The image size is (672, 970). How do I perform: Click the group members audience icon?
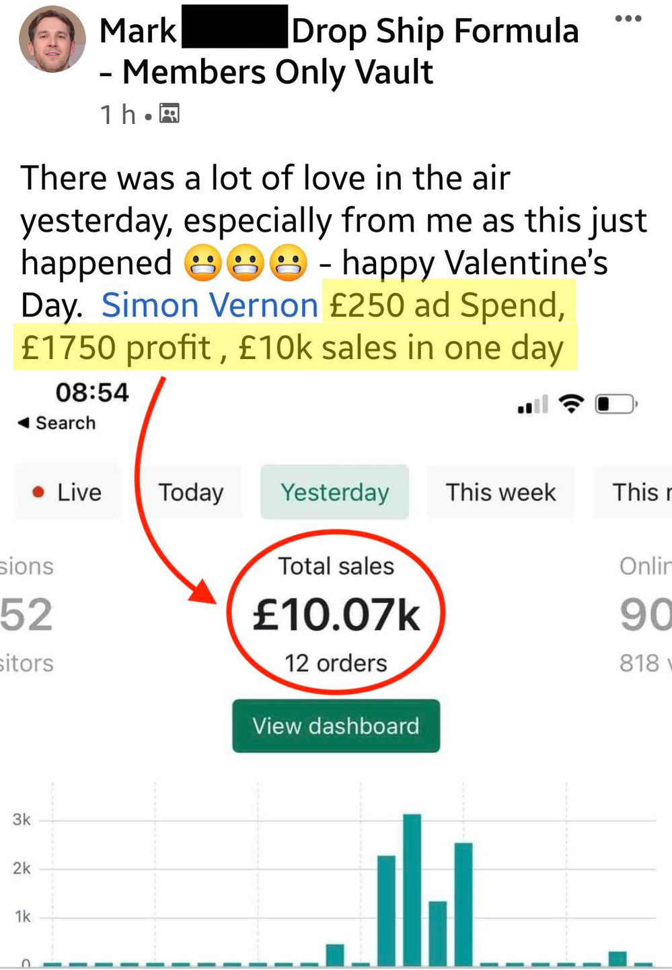point(169,114)
